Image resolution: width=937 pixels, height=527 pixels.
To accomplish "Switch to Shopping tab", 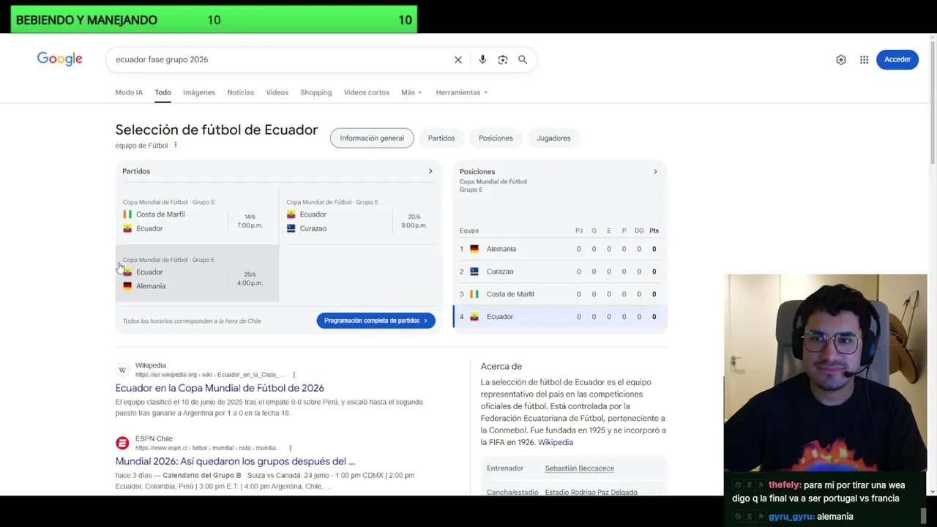I will click(316, 92).
